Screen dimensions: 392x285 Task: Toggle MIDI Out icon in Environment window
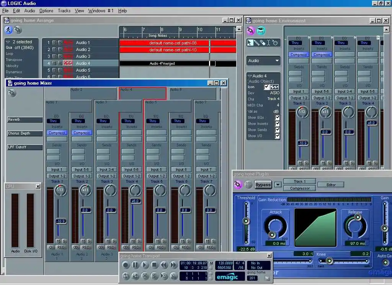click(261, 31)
